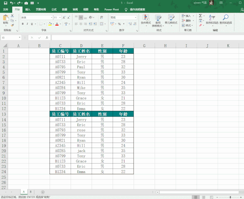
Task: Adjust the zoom slider
Action: coord(230,197)
